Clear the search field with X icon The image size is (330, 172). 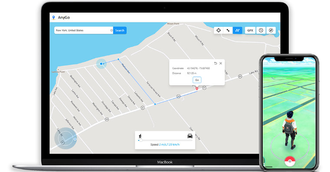point(111,30)
